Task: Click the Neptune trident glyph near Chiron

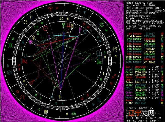Action: [x=85, y=32]
